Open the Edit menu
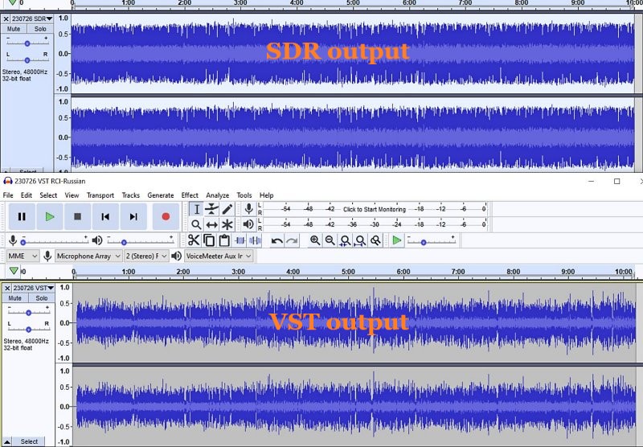 pyautogui.click(x=27, y=195)
